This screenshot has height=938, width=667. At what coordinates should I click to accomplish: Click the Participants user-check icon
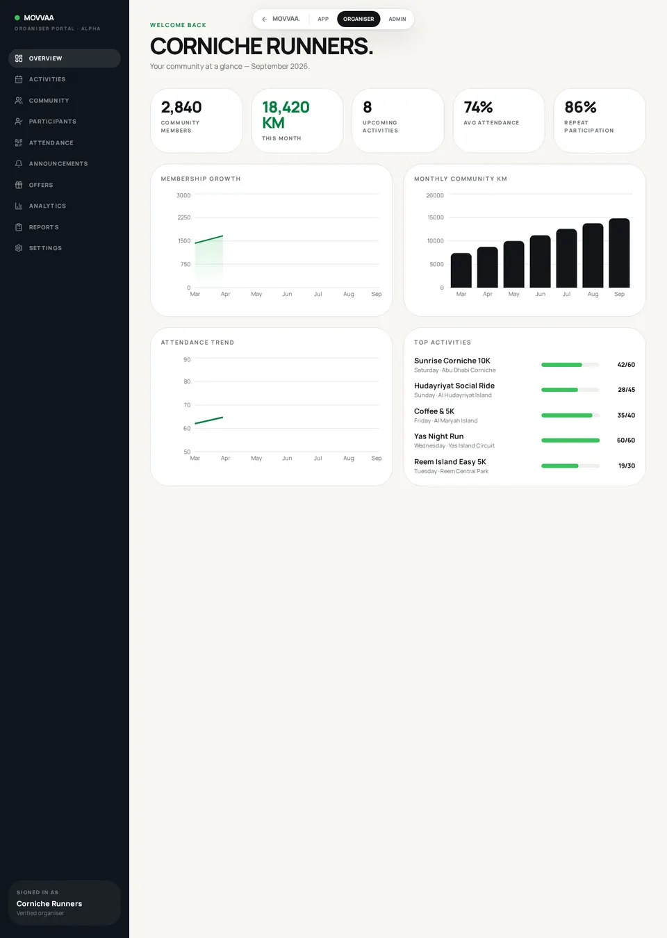click(19, 122)
